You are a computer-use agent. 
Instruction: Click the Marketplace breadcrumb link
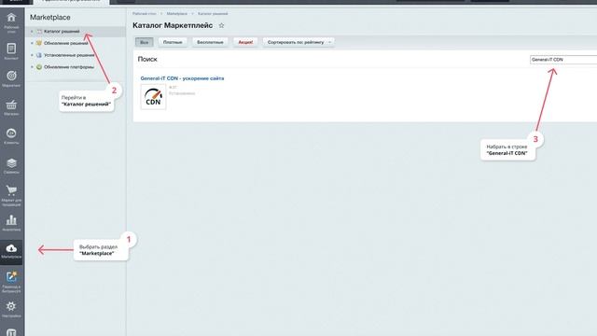pos(176,14)
